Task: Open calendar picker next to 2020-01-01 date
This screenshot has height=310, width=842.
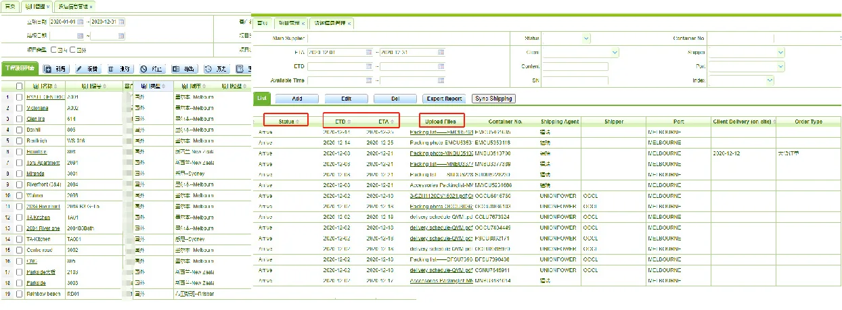Action: pos(81,22)
